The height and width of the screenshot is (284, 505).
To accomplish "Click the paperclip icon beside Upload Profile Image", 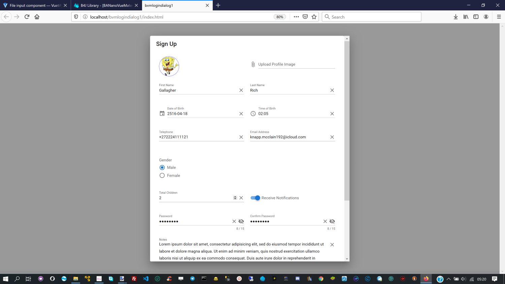I will [x=253, y=64].
